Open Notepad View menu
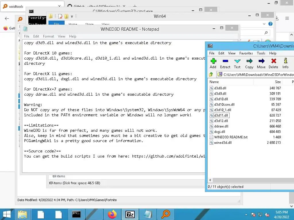Viewport: 294px width, 220px height. pos(61,36)
